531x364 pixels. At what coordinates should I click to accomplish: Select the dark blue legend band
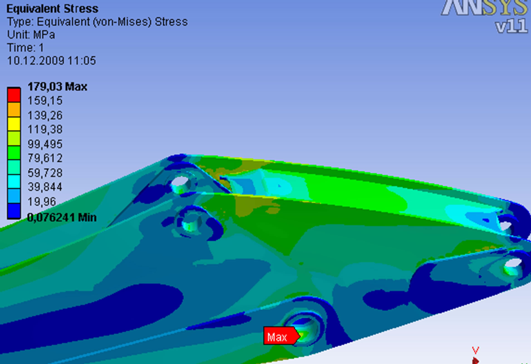[x=14, y=211]
